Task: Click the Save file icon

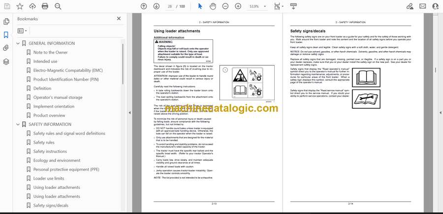Action: 7,6
